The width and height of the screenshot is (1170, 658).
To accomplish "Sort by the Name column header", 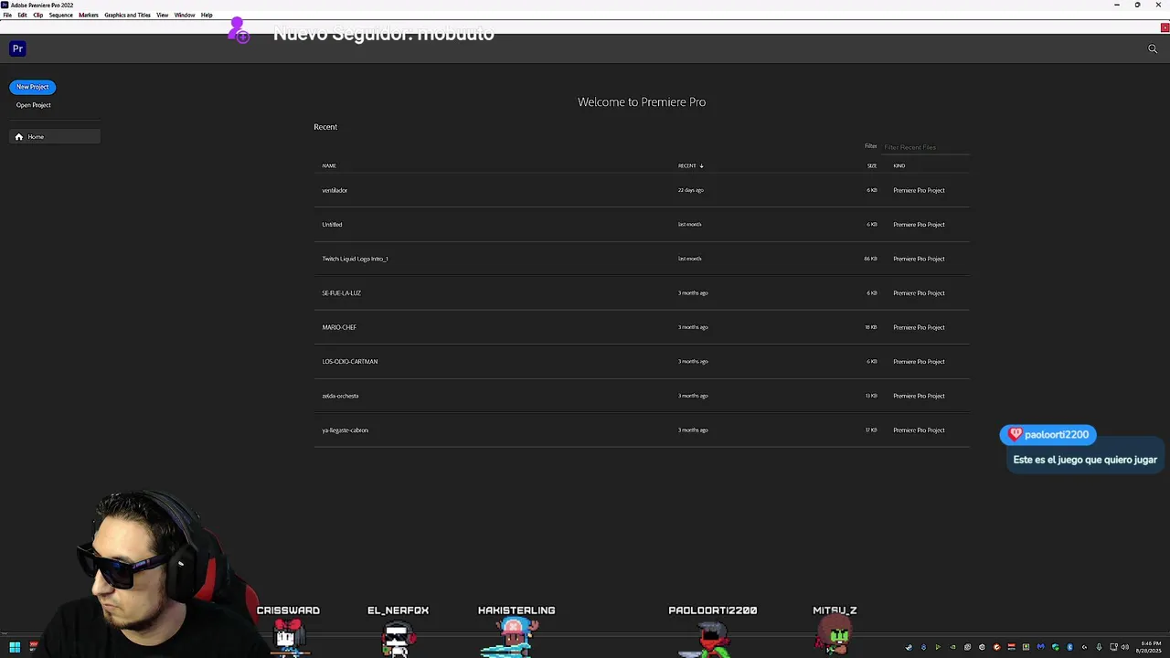I will point(329,166).
